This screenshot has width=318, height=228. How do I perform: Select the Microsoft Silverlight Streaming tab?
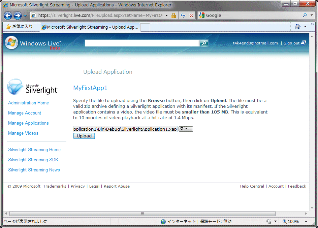[x=90, y=27]
